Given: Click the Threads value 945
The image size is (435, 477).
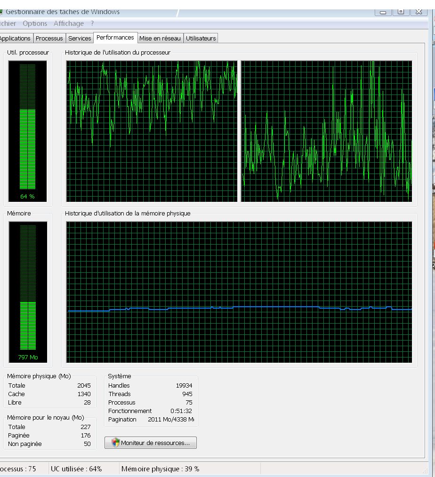Looking at the screenshot, I should coord(187,394).
